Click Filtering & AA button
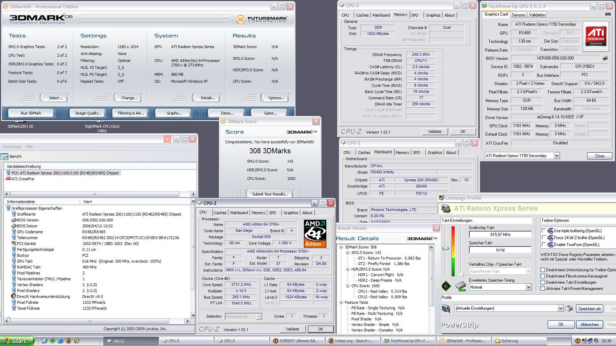 pos(131,113)
